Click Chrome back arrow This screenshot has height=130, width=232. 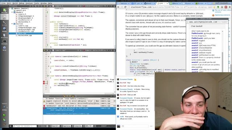[119, 7]
